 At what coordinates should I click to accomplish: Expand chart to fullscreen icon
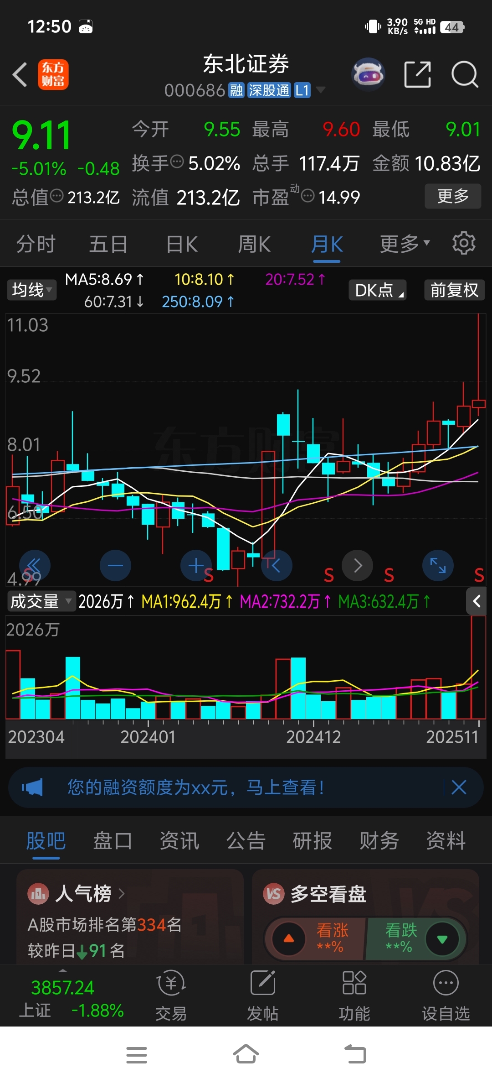click(x=438, y=566)
